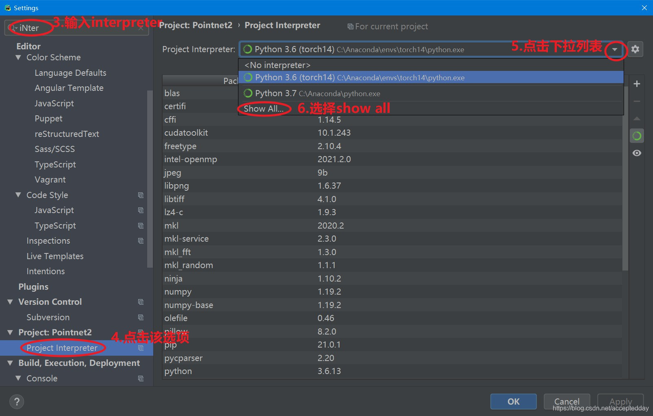Select the numpy package row

tap(392, 292)
